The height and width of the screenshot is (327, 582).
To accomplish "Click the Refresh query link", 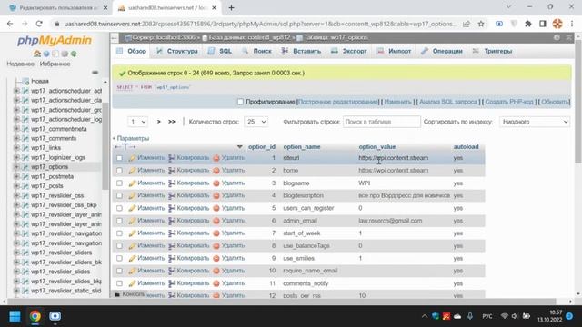I will [555, 102].
